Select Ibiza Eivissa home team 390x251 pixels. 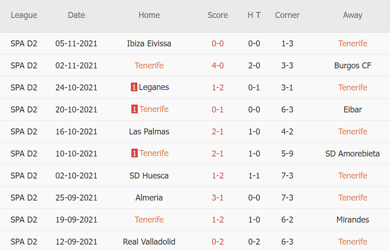[x=149, y=44]
